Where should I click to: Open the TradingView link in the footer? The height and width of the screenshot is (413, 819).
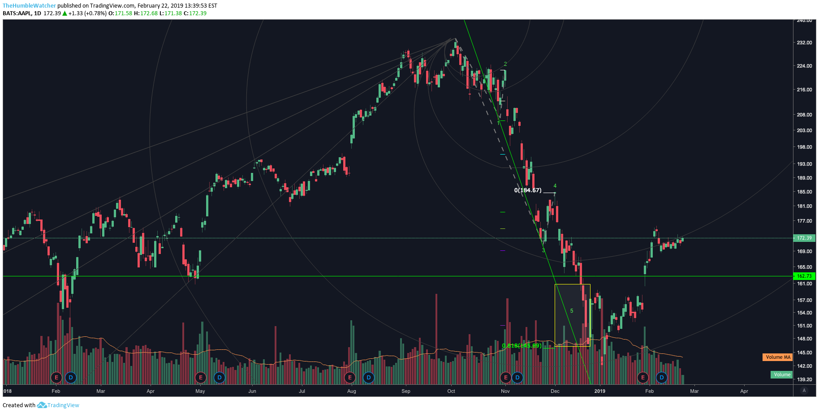coord(63,405)
